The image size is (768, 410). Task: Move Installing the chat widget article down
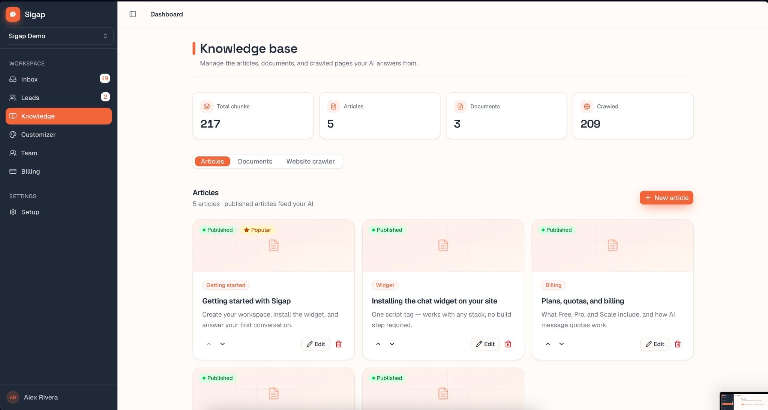[x=392, y=344]
